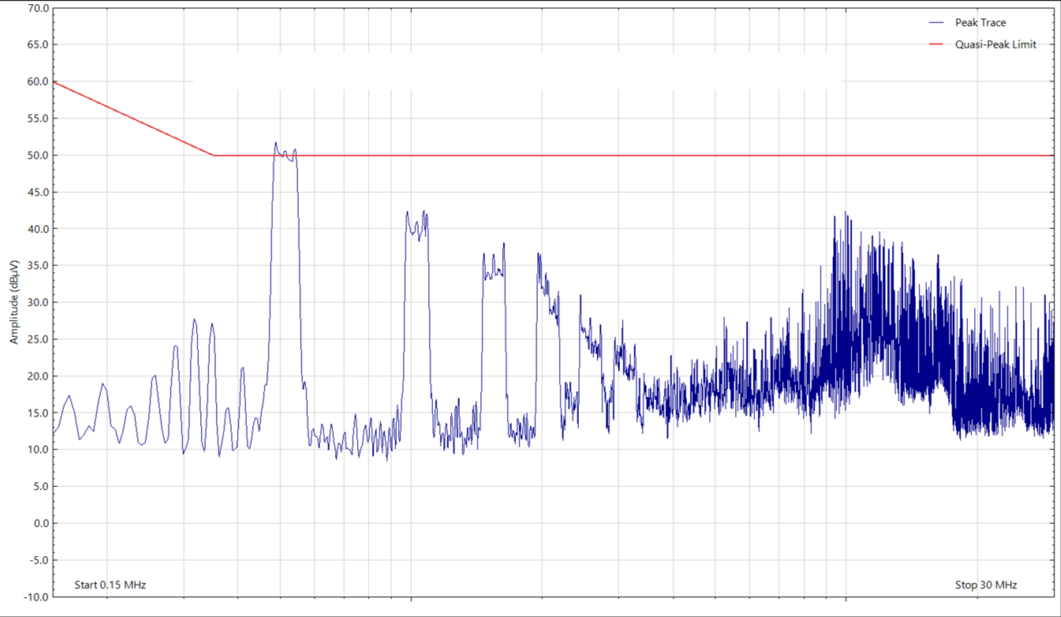This screenshot has width=1061, height=617.
Task: Click the 25.0 y-axis tick label
Action: 38,339
